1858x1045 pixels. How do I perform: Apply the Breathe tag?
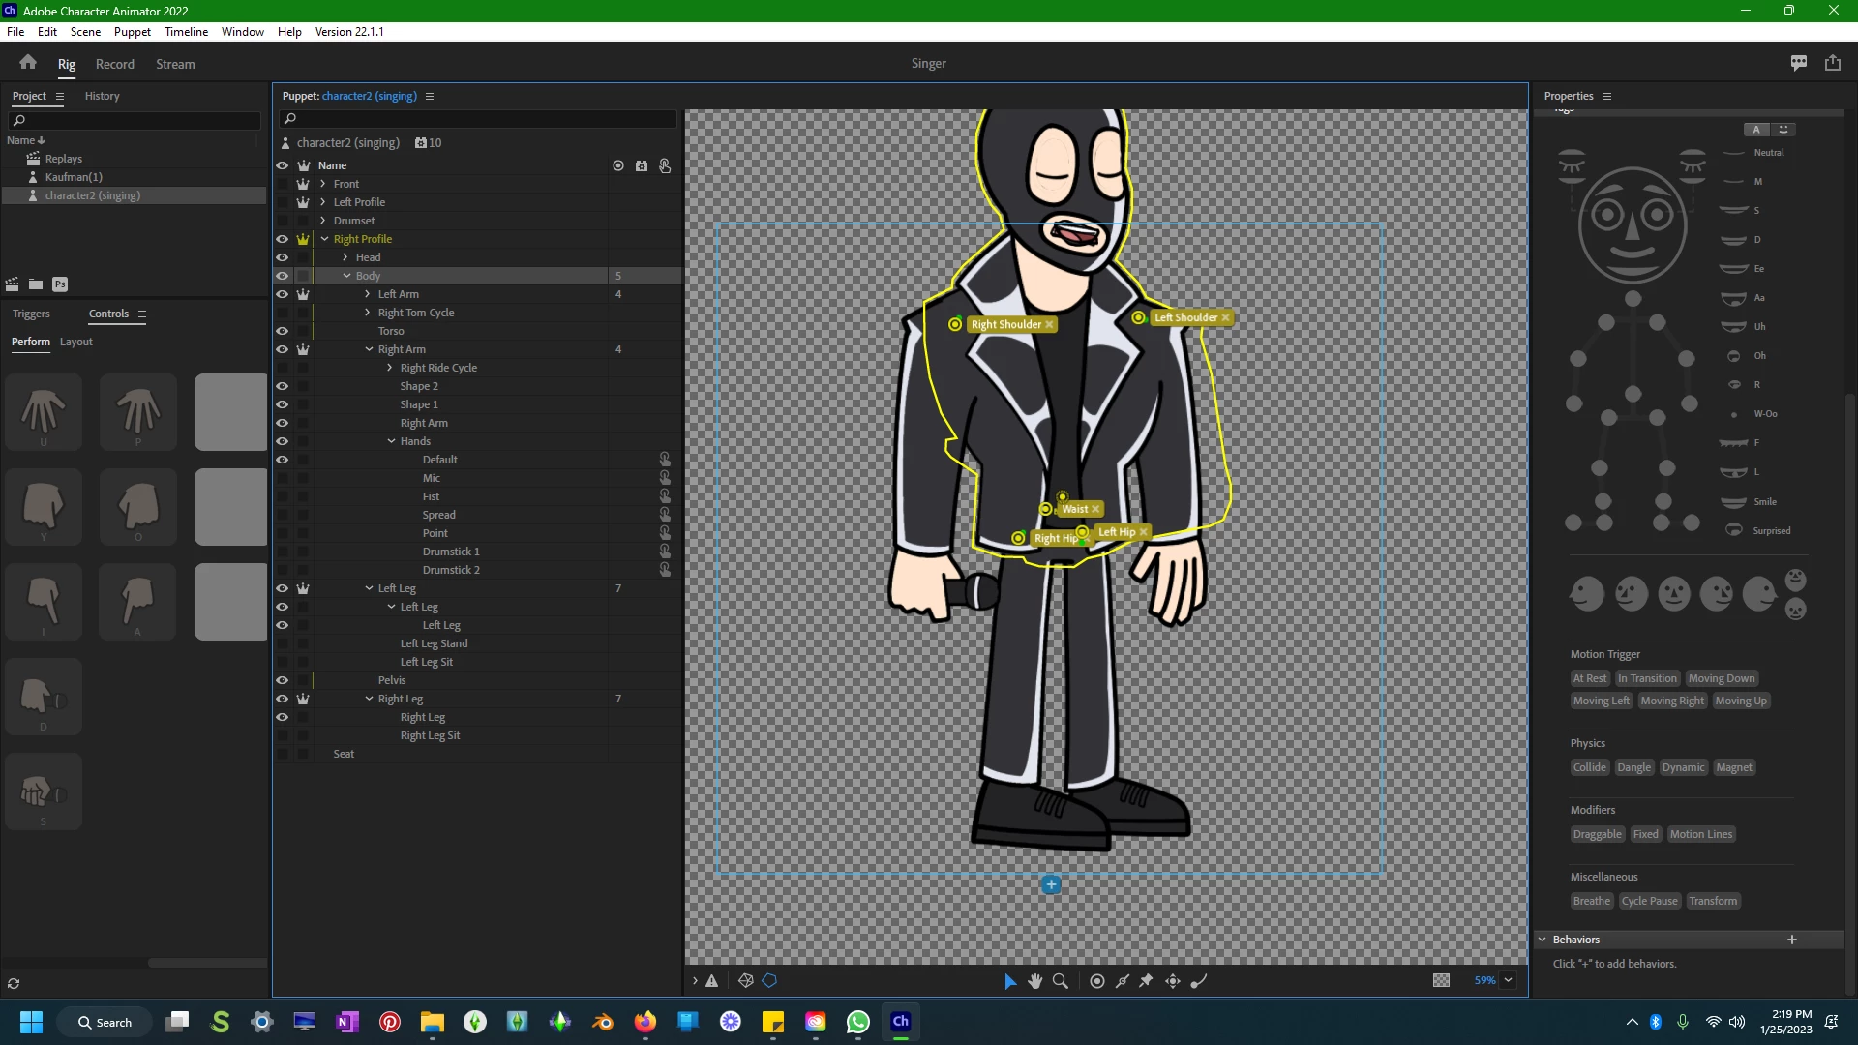coord(1591,901)
